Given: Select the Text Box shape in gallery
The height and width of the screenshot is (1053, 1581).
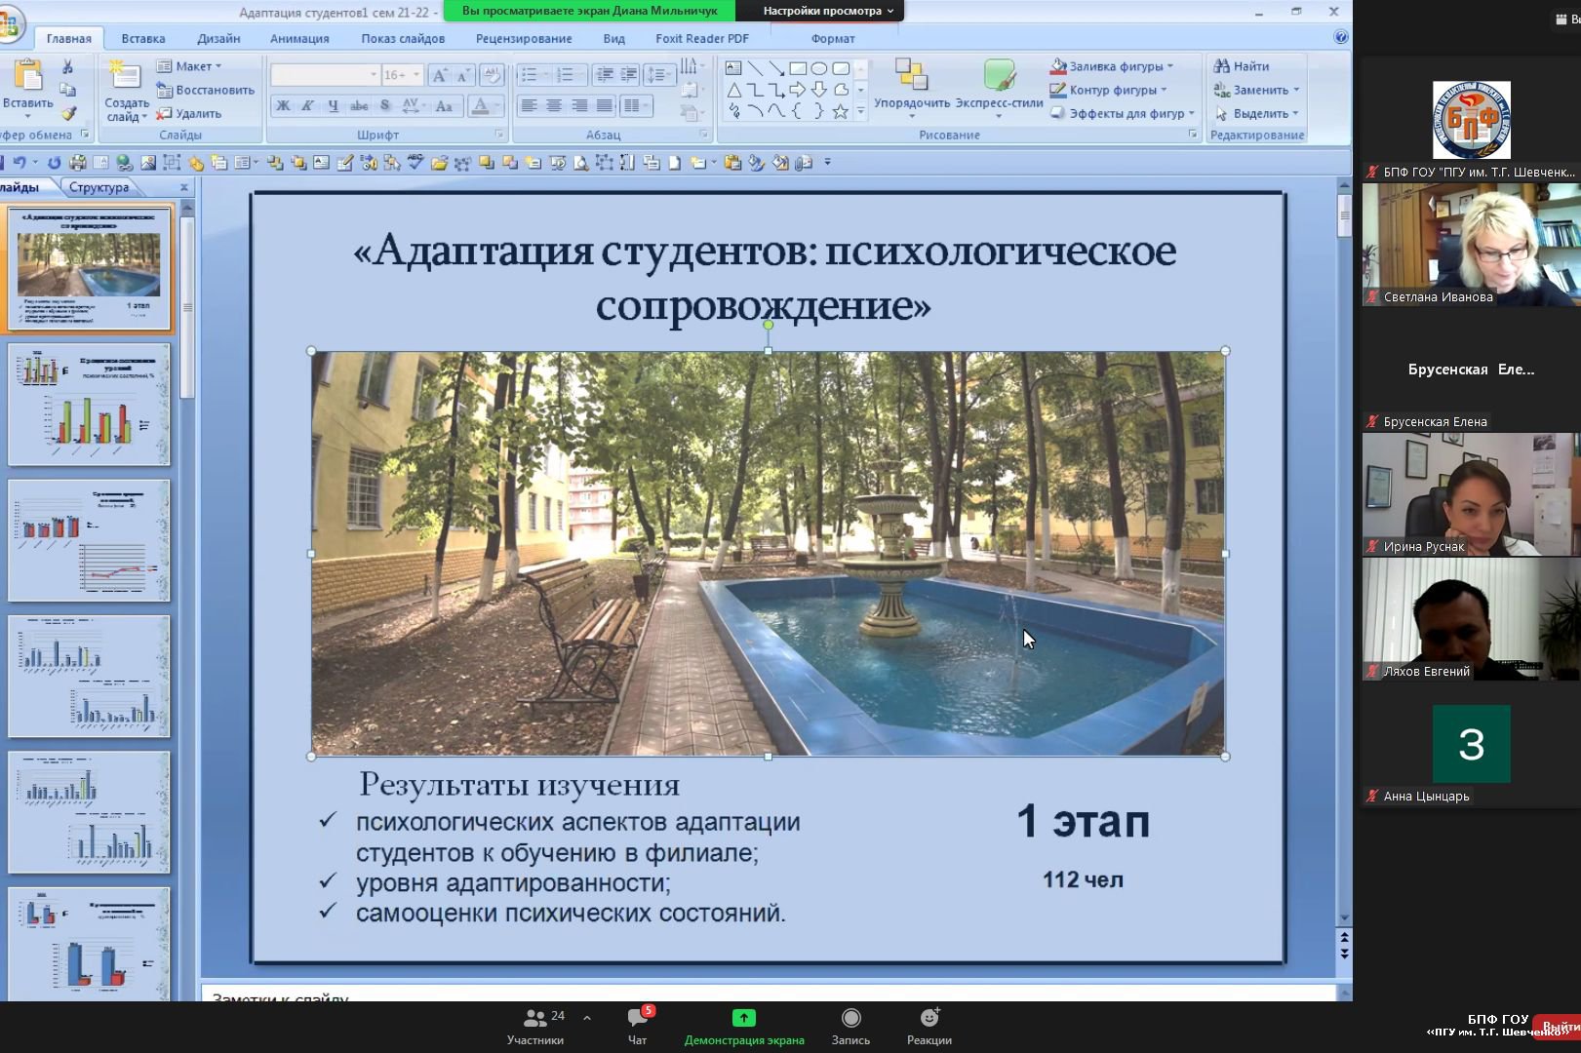Looking at the screenshot, I should click(x=733, y=68).
